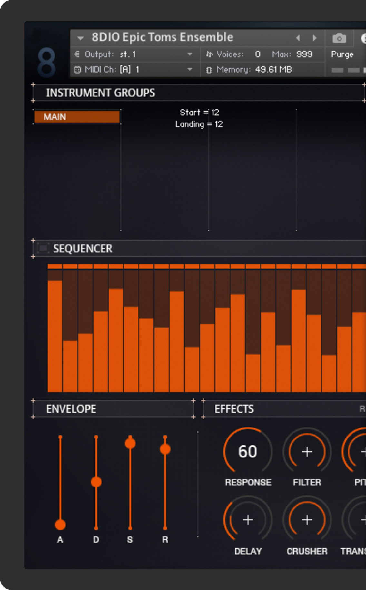Click the "Start = 12" text
366x590 pixels.
click(x=199, y=112)
